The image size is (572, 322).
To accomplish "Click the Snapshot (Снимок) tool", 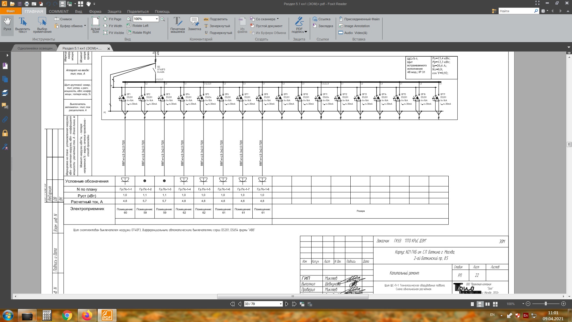I will click(63, 19).
